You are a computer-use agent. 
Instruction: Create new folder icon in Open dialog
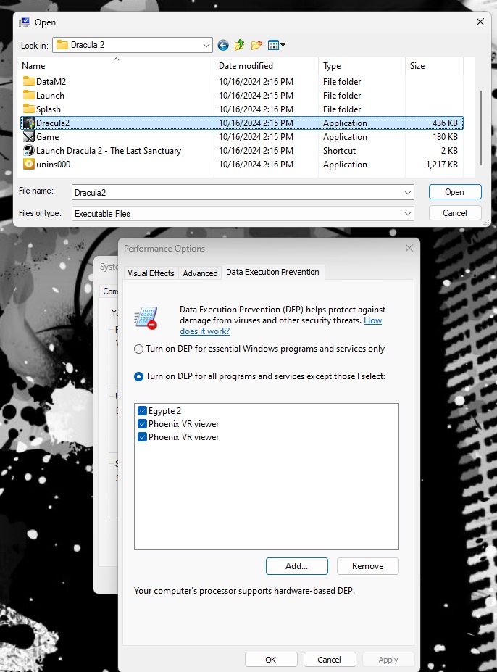[x=256, y=45]
